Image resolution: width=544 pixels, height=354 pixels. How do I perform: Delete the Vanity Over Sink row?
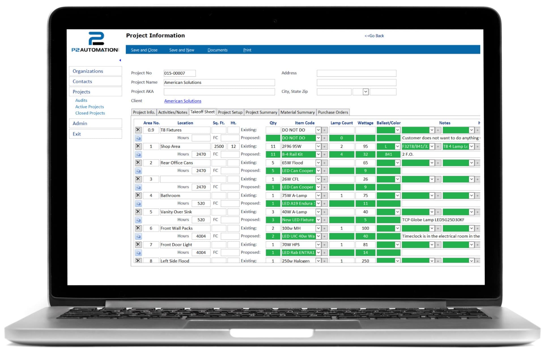pyautogui.click(x=138, y=212)
